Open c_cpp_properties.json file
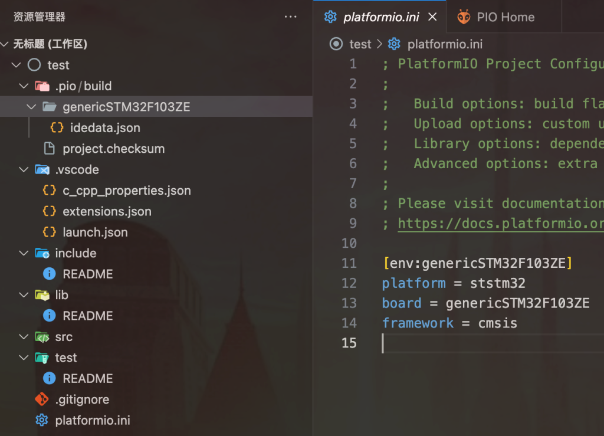Image resolution: width=604 pixels, height=436 pixels. pyautogui.click(x=126, y=191)
